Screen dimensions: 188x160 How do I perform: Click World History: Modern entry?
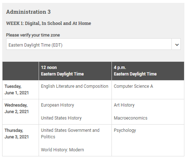[x=62, y=150]
